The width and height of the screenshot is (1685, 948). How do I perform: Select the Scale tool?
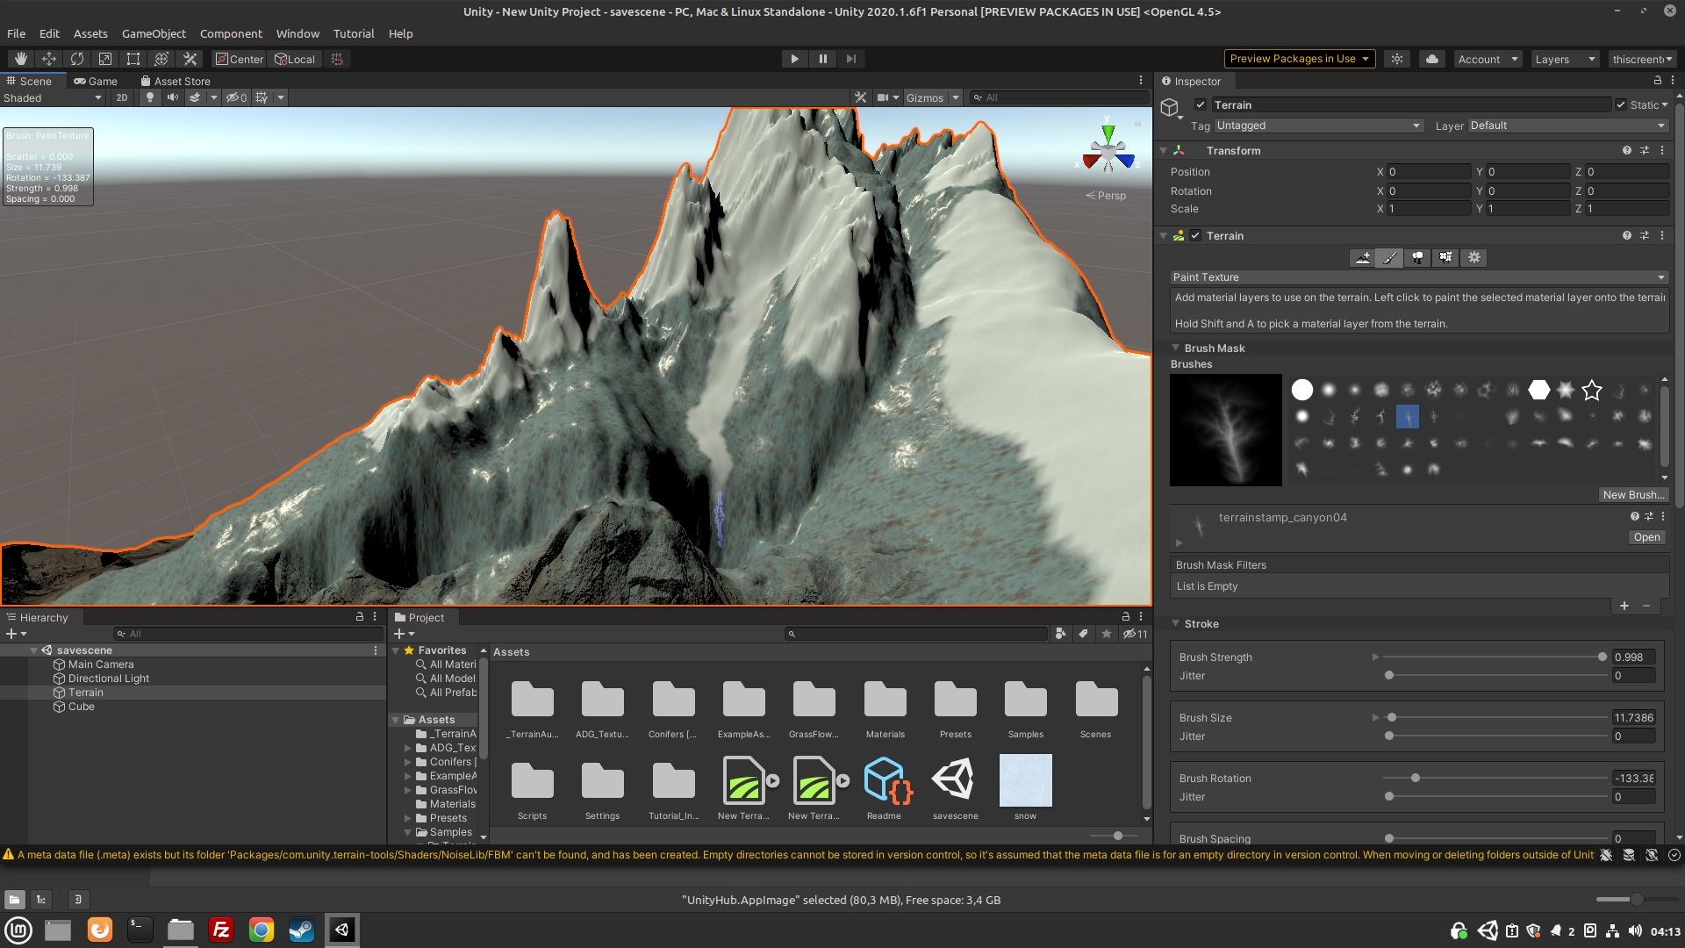[105, 59]
